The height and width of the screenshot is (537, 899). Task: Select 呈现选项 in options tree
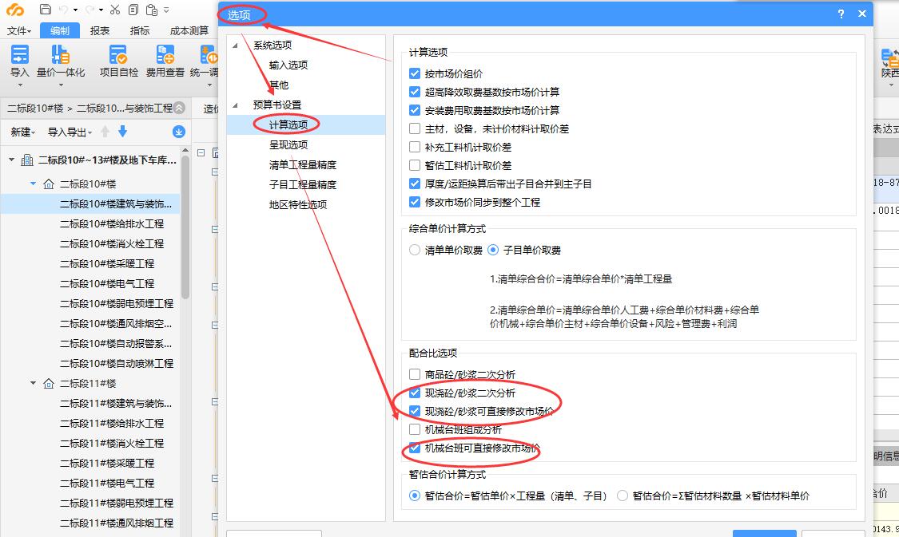click(288, 145)
